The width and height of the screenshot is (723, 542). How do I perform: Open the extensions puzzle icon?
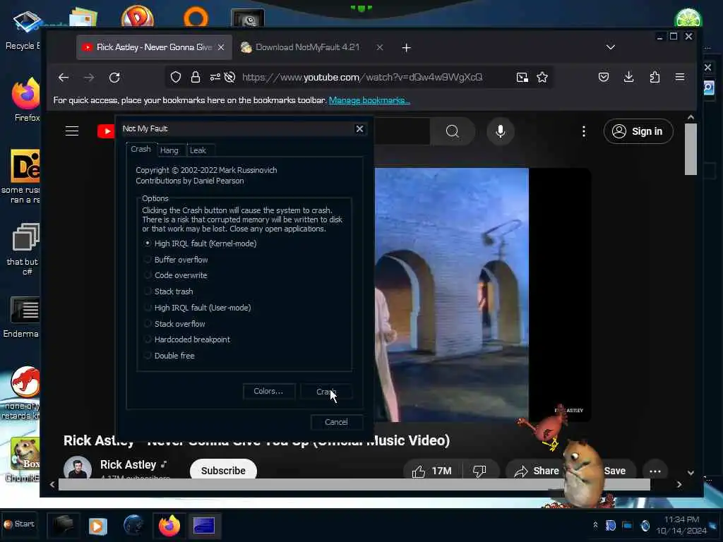(655, 77)
